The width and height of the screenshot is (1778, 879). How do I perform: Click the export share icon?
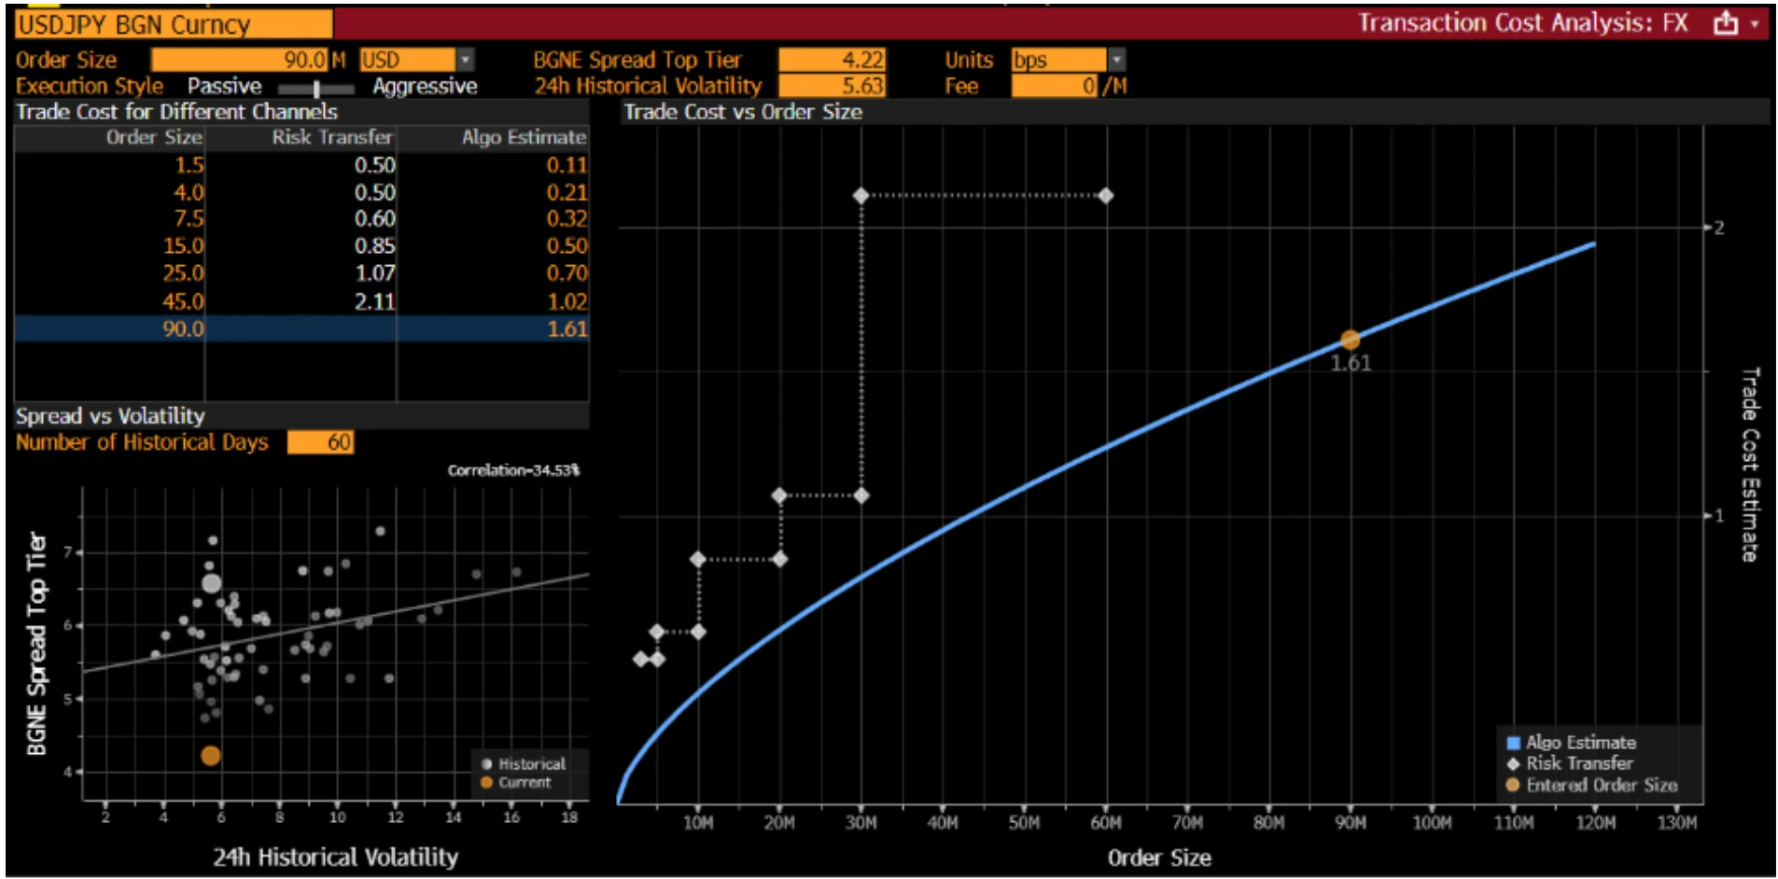(1725, 23)
